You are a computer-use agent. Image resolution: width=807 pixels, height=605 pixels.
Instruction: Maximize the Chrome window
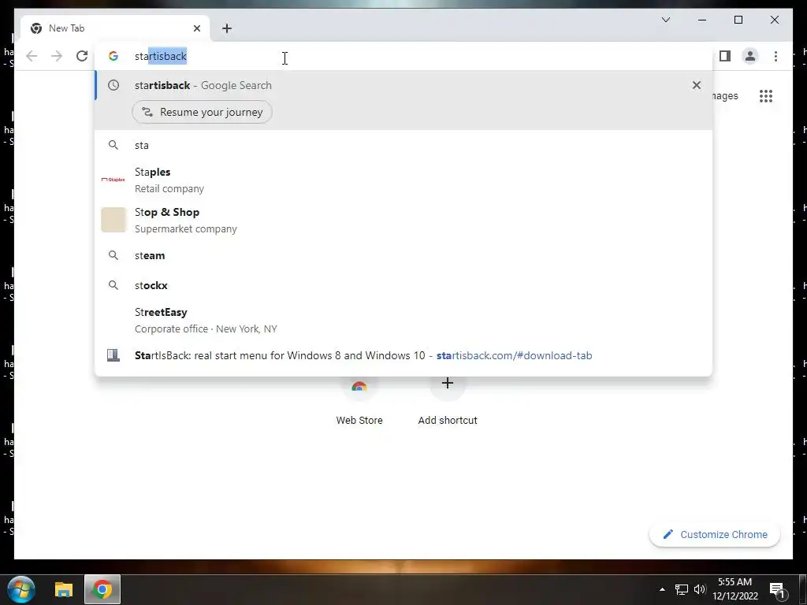pyautogui.click(x=738, y=20)
